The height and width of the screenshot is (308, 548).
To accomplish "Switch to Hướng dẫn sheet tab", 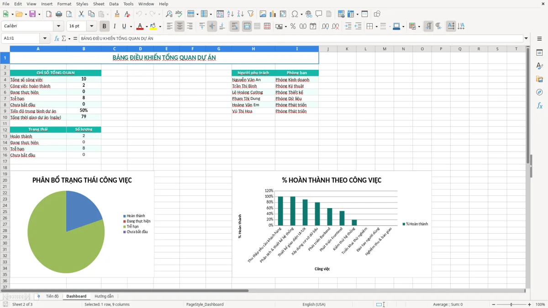I will (104, 297).
